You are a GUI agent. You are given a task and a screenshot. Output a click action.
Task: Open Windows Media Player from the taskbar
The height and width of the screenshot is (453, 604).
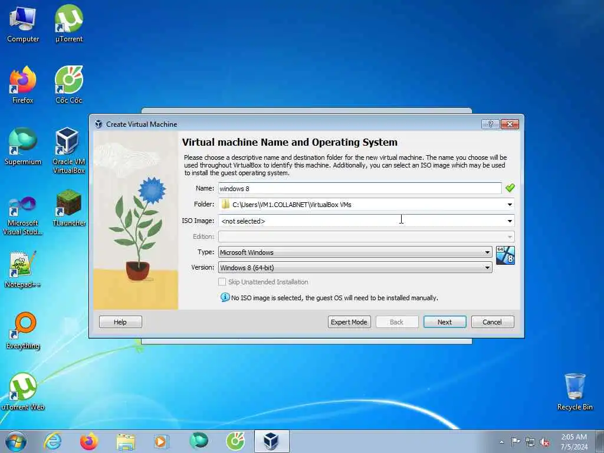[161, 441]
